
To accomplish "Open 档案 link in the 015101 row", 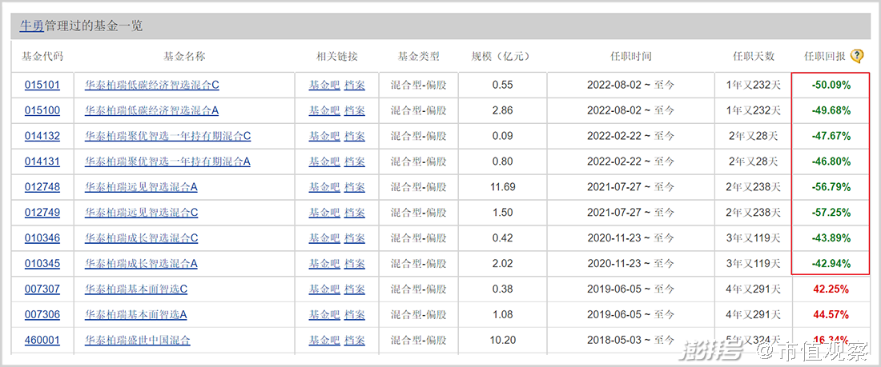I will (x=355, y=86).
